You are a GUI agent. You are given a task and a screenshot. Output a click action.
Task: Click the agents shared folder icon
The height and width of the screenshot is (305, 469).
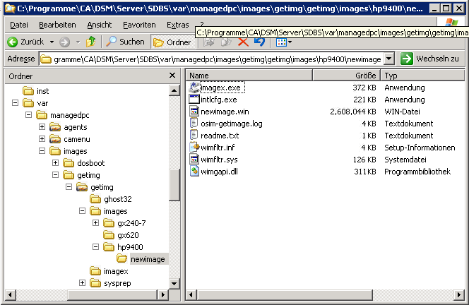pyautogui.click(x=55, y=127)
